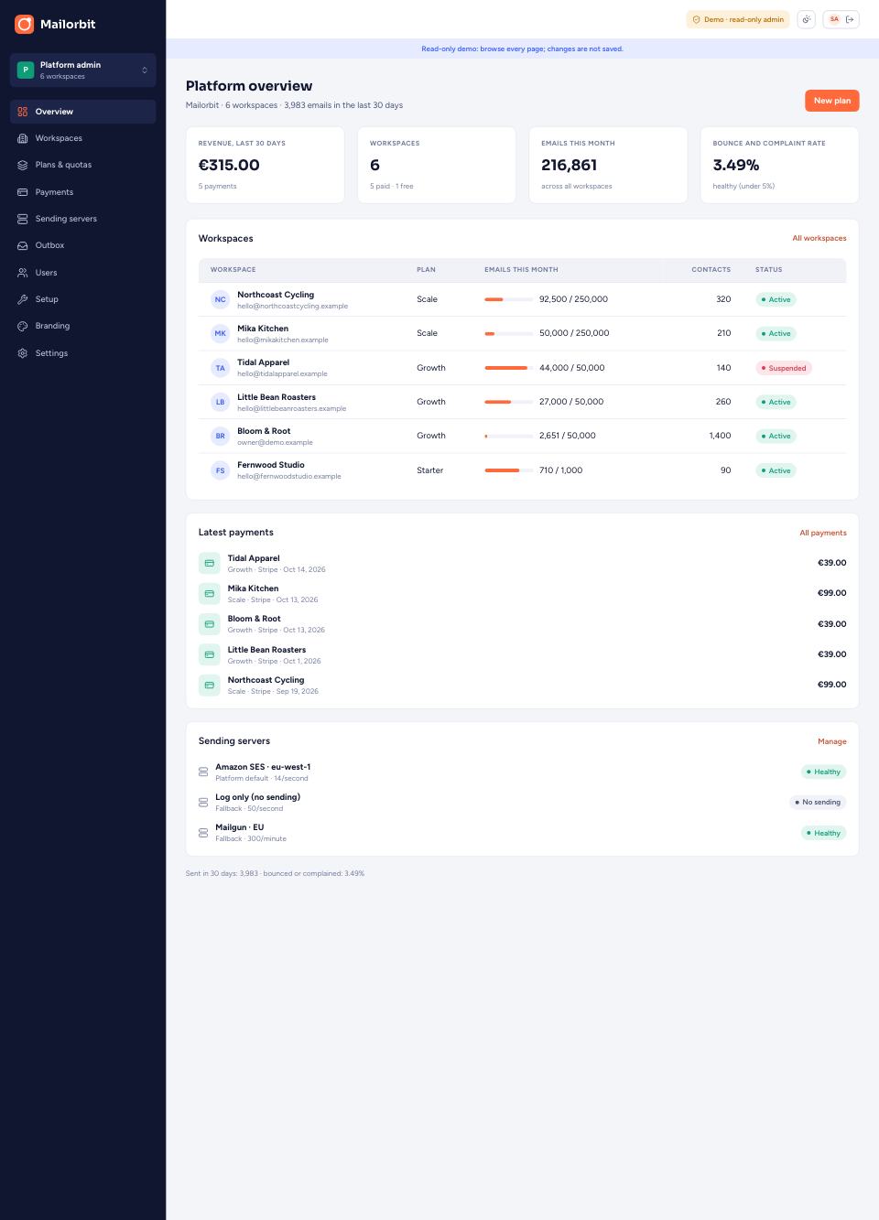Click the payment icon beside Bloom & Root payment
This screenshot has width=879, height=1220.
[x=209, y=624]
